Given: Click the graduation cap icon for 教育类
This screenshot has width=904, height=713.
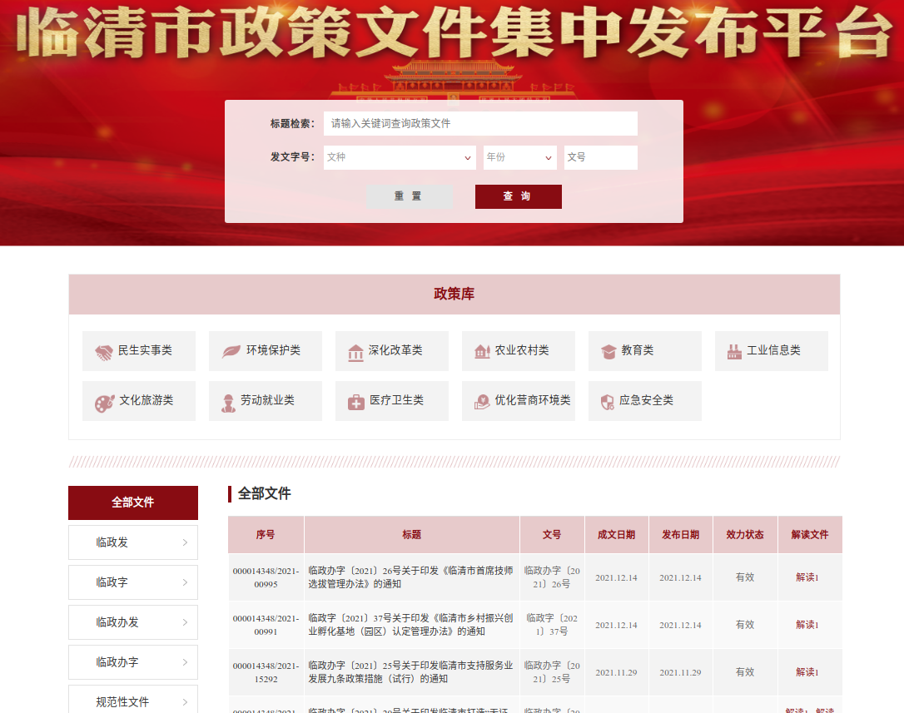Looking at the screenshot, I should pos(608,352).
